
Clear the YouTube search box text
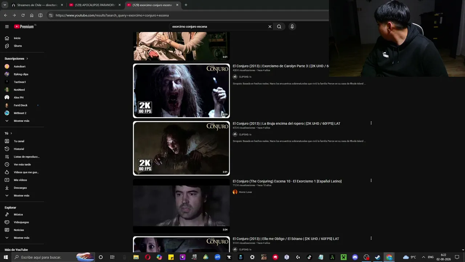pyautogui.click(x=270, y=27)
